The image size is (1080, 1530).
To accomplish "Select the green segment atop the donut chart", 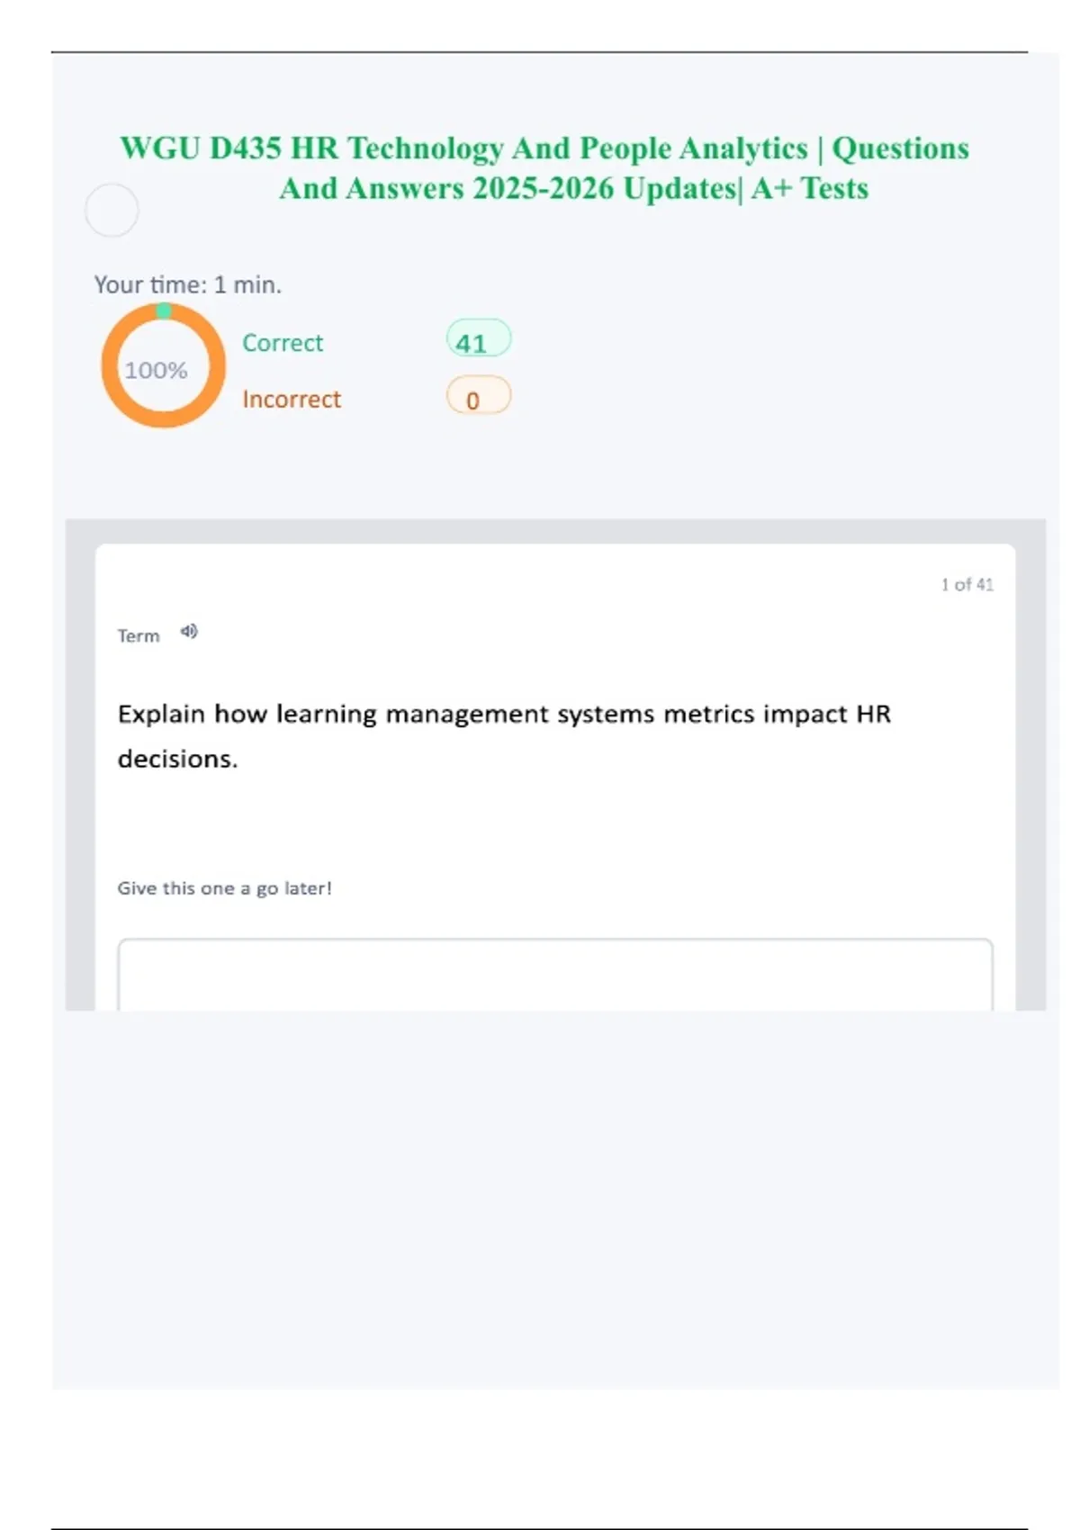I will click(x=163, y=311).
